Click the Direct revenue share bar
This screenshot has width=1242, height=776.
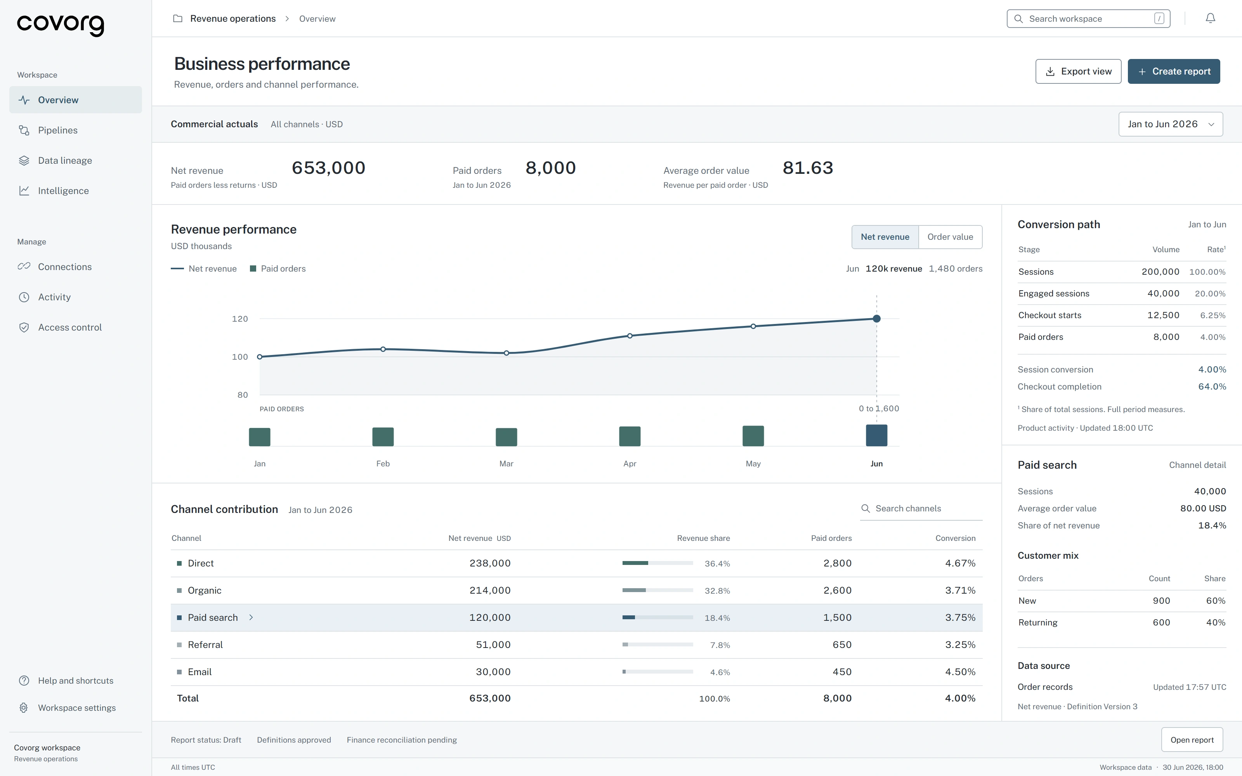click(x=657, y=563)
